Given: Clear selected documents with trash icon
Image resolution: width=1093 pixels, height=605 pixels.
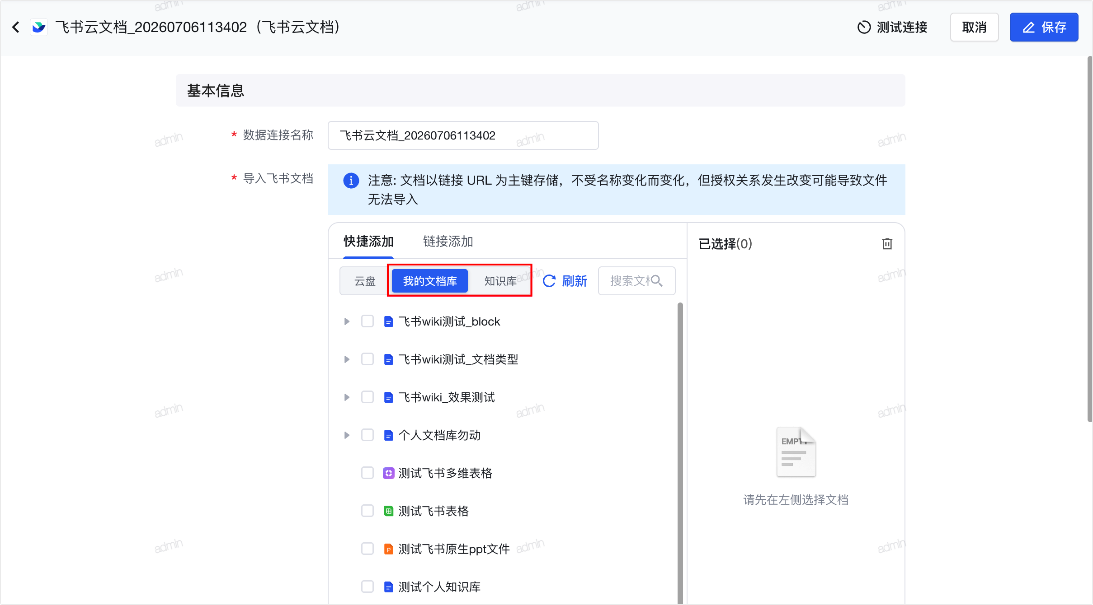Looking at the screenshot, I should 887,244.
